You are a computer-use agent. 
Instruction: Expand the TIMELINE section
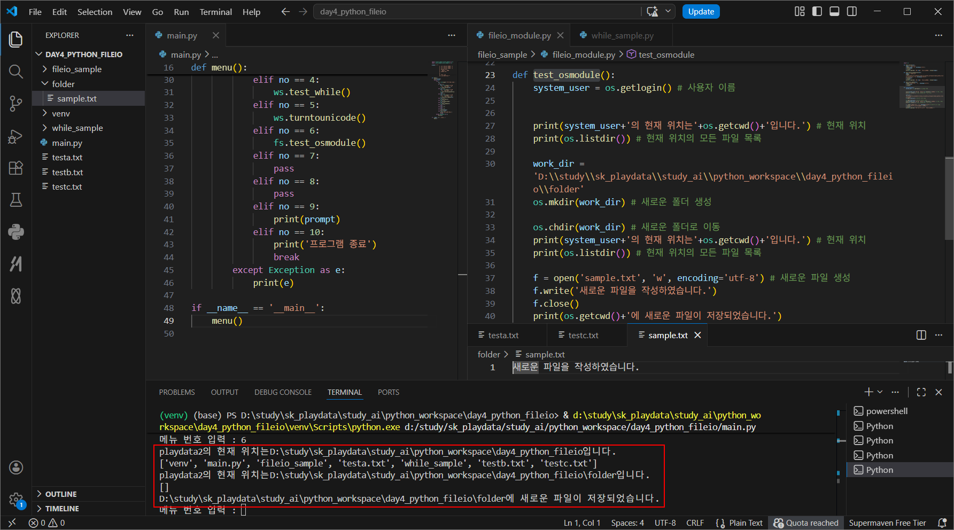89,509
